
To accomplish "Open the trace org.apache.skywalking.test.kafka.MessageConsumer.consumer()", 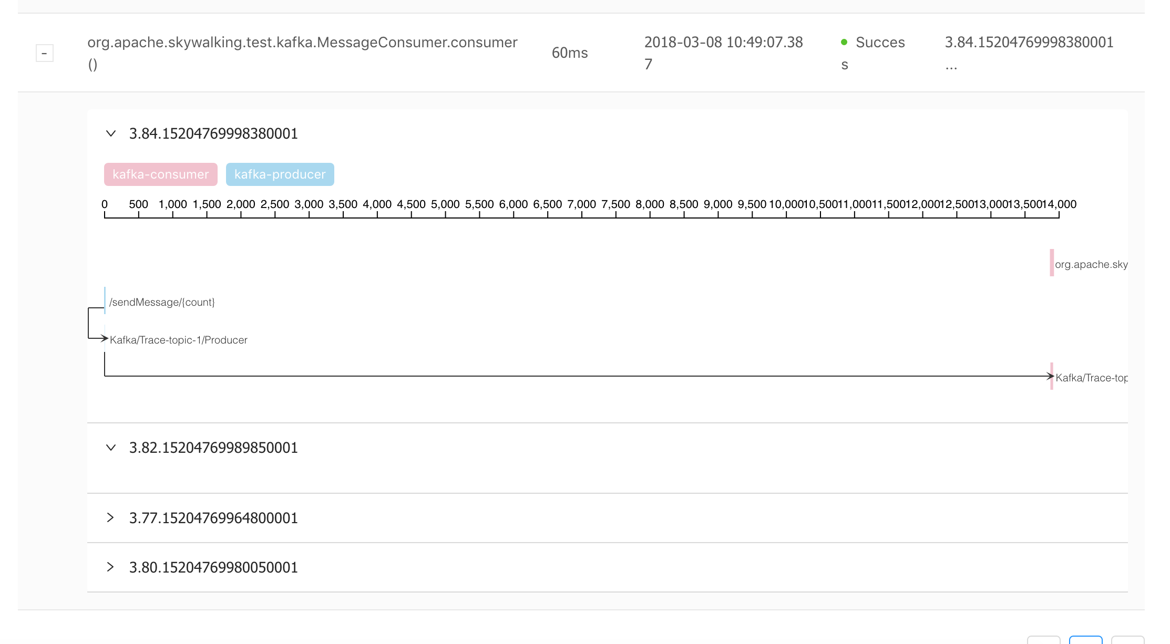I will pos(302,53).
